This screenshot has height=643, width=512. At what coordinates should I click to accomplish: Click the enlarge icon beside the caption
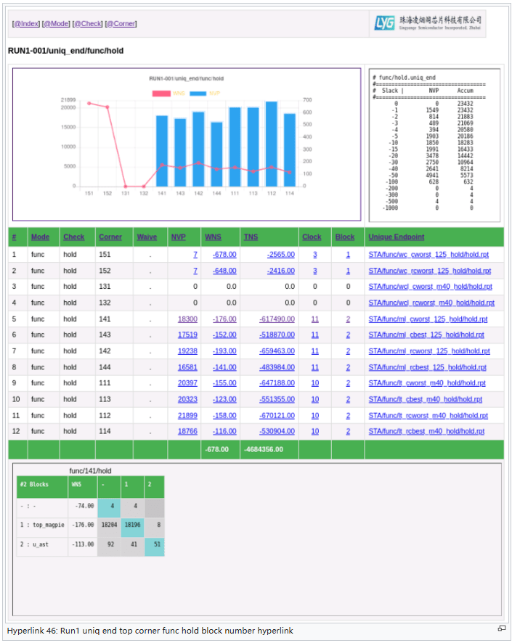501,628
